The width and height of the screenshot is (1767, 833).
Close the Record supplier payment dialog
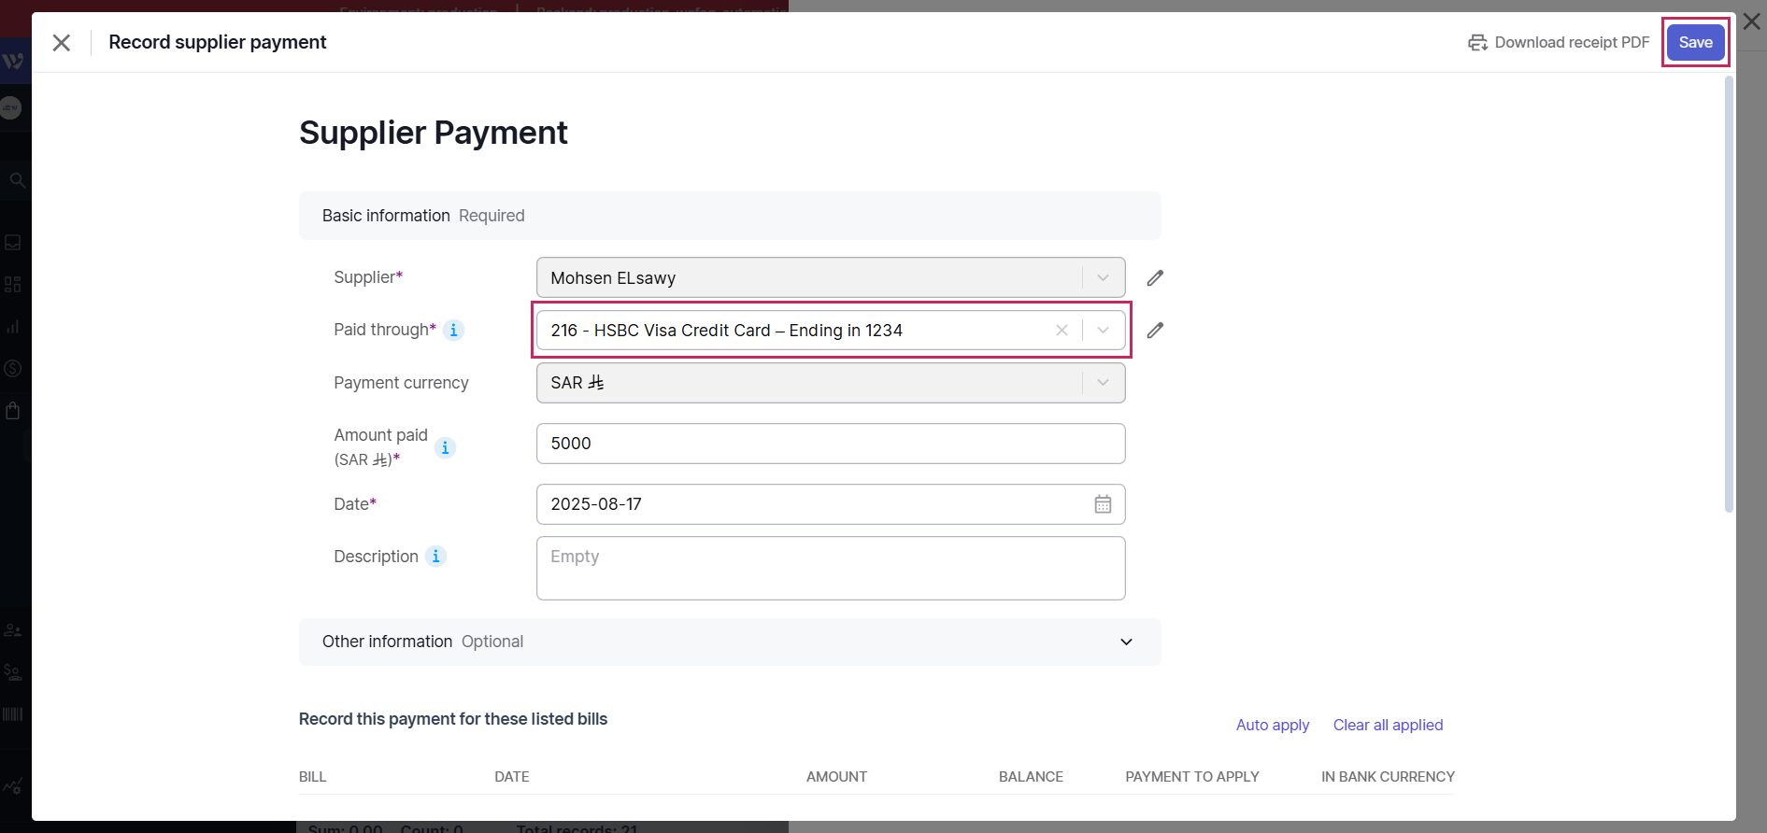click(62, 43)
